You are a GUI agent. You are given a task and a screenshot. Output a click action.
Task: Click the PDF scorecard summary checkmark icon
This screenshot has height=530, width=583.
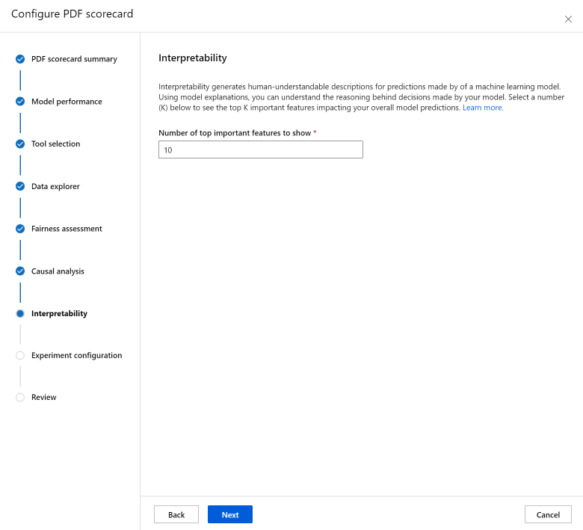[x=20, y=59]
